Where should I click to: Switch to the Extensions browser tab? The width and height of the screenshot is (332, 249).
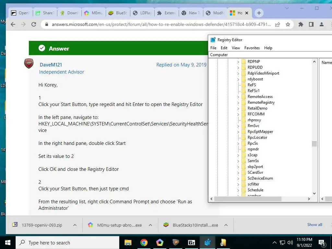point(166,13)
